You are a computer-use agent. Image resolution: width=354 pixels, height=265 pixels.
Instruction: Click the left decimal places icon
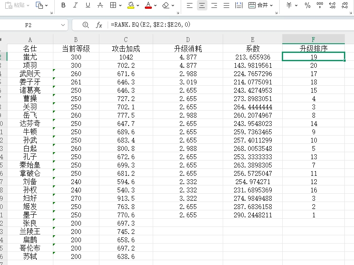332,5
